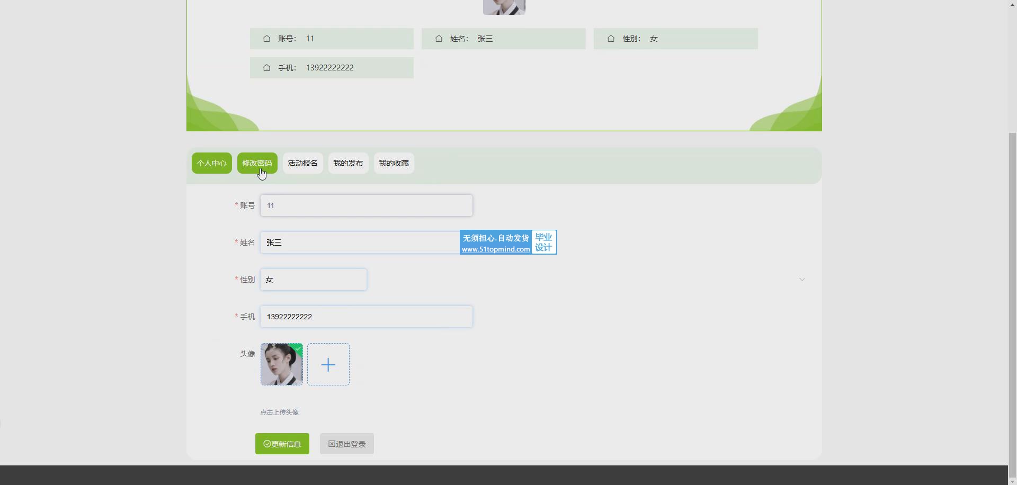
Task: Click the home icon beside 账号 info
Action: coord(266,39)
